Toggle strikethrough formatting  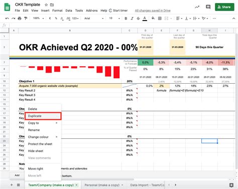[x=138, y=19]
